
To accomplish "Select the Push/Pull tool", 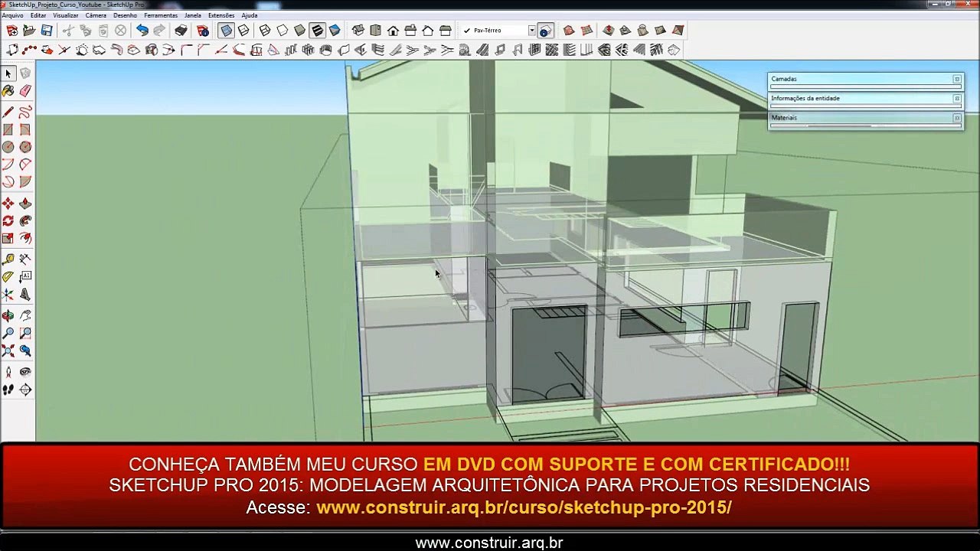I will 25,204.
